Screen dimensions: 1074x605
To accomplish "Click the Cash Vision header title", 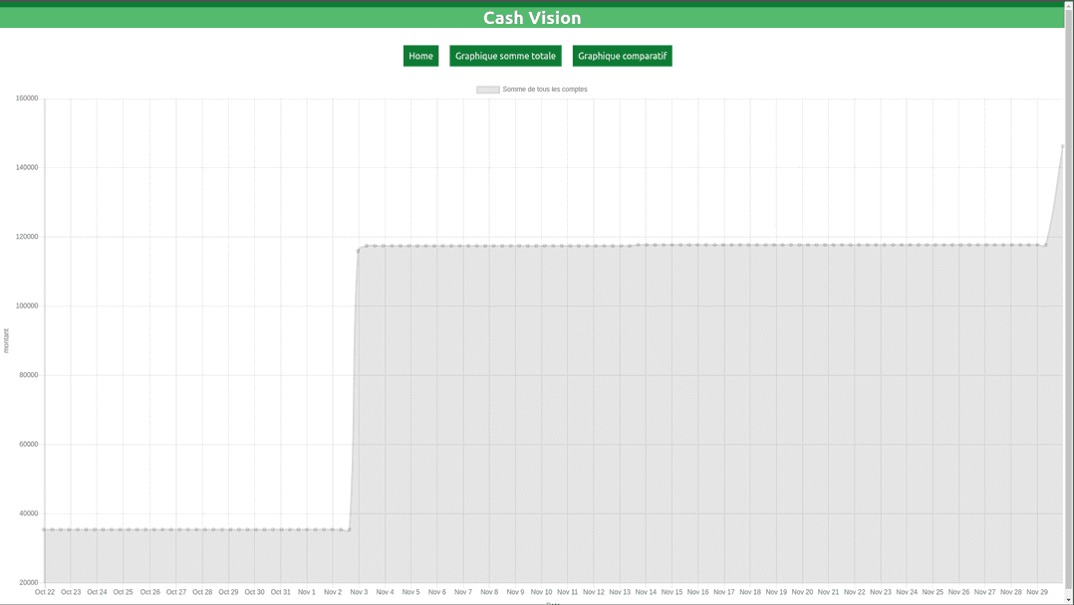I will 532,18.
